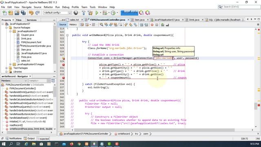Click the Windows Start button
The width and height of the screenshot is (261, 147).
pos(4,144)
